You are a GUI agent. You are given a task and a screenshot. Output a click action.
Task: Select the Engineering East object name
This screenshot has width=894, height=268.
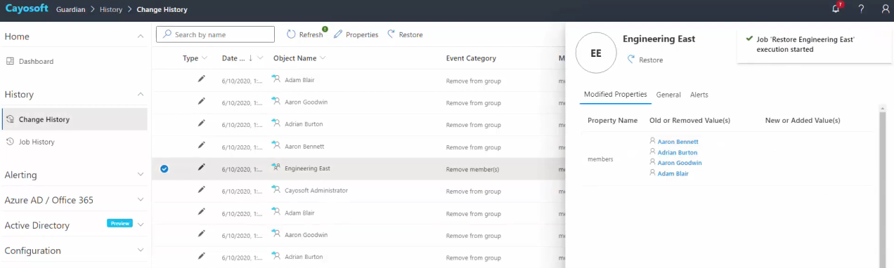click(x=307, y=168)
